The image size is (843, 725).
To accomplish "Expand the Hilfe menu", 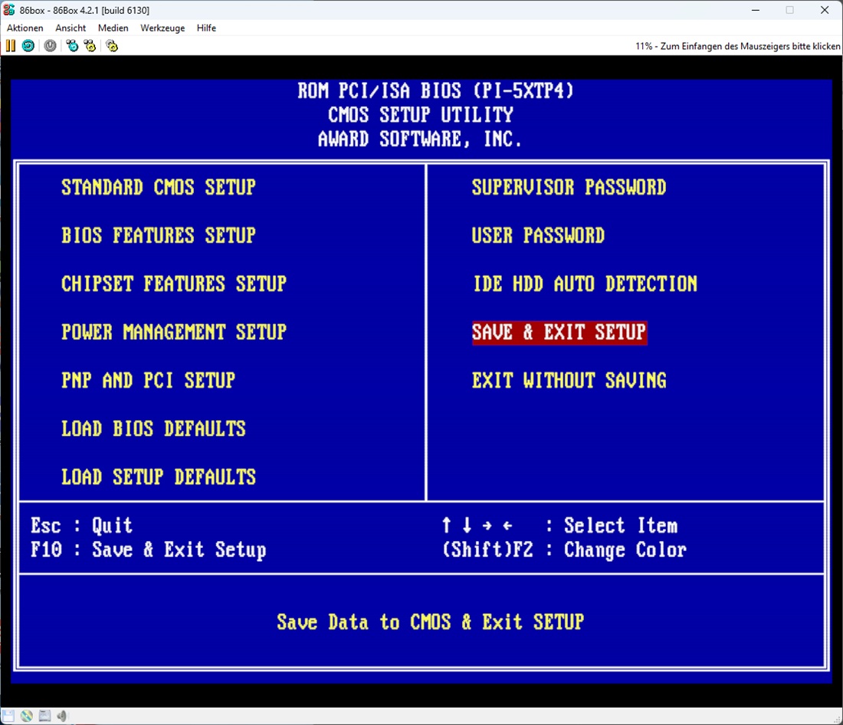I will (206, 28).
